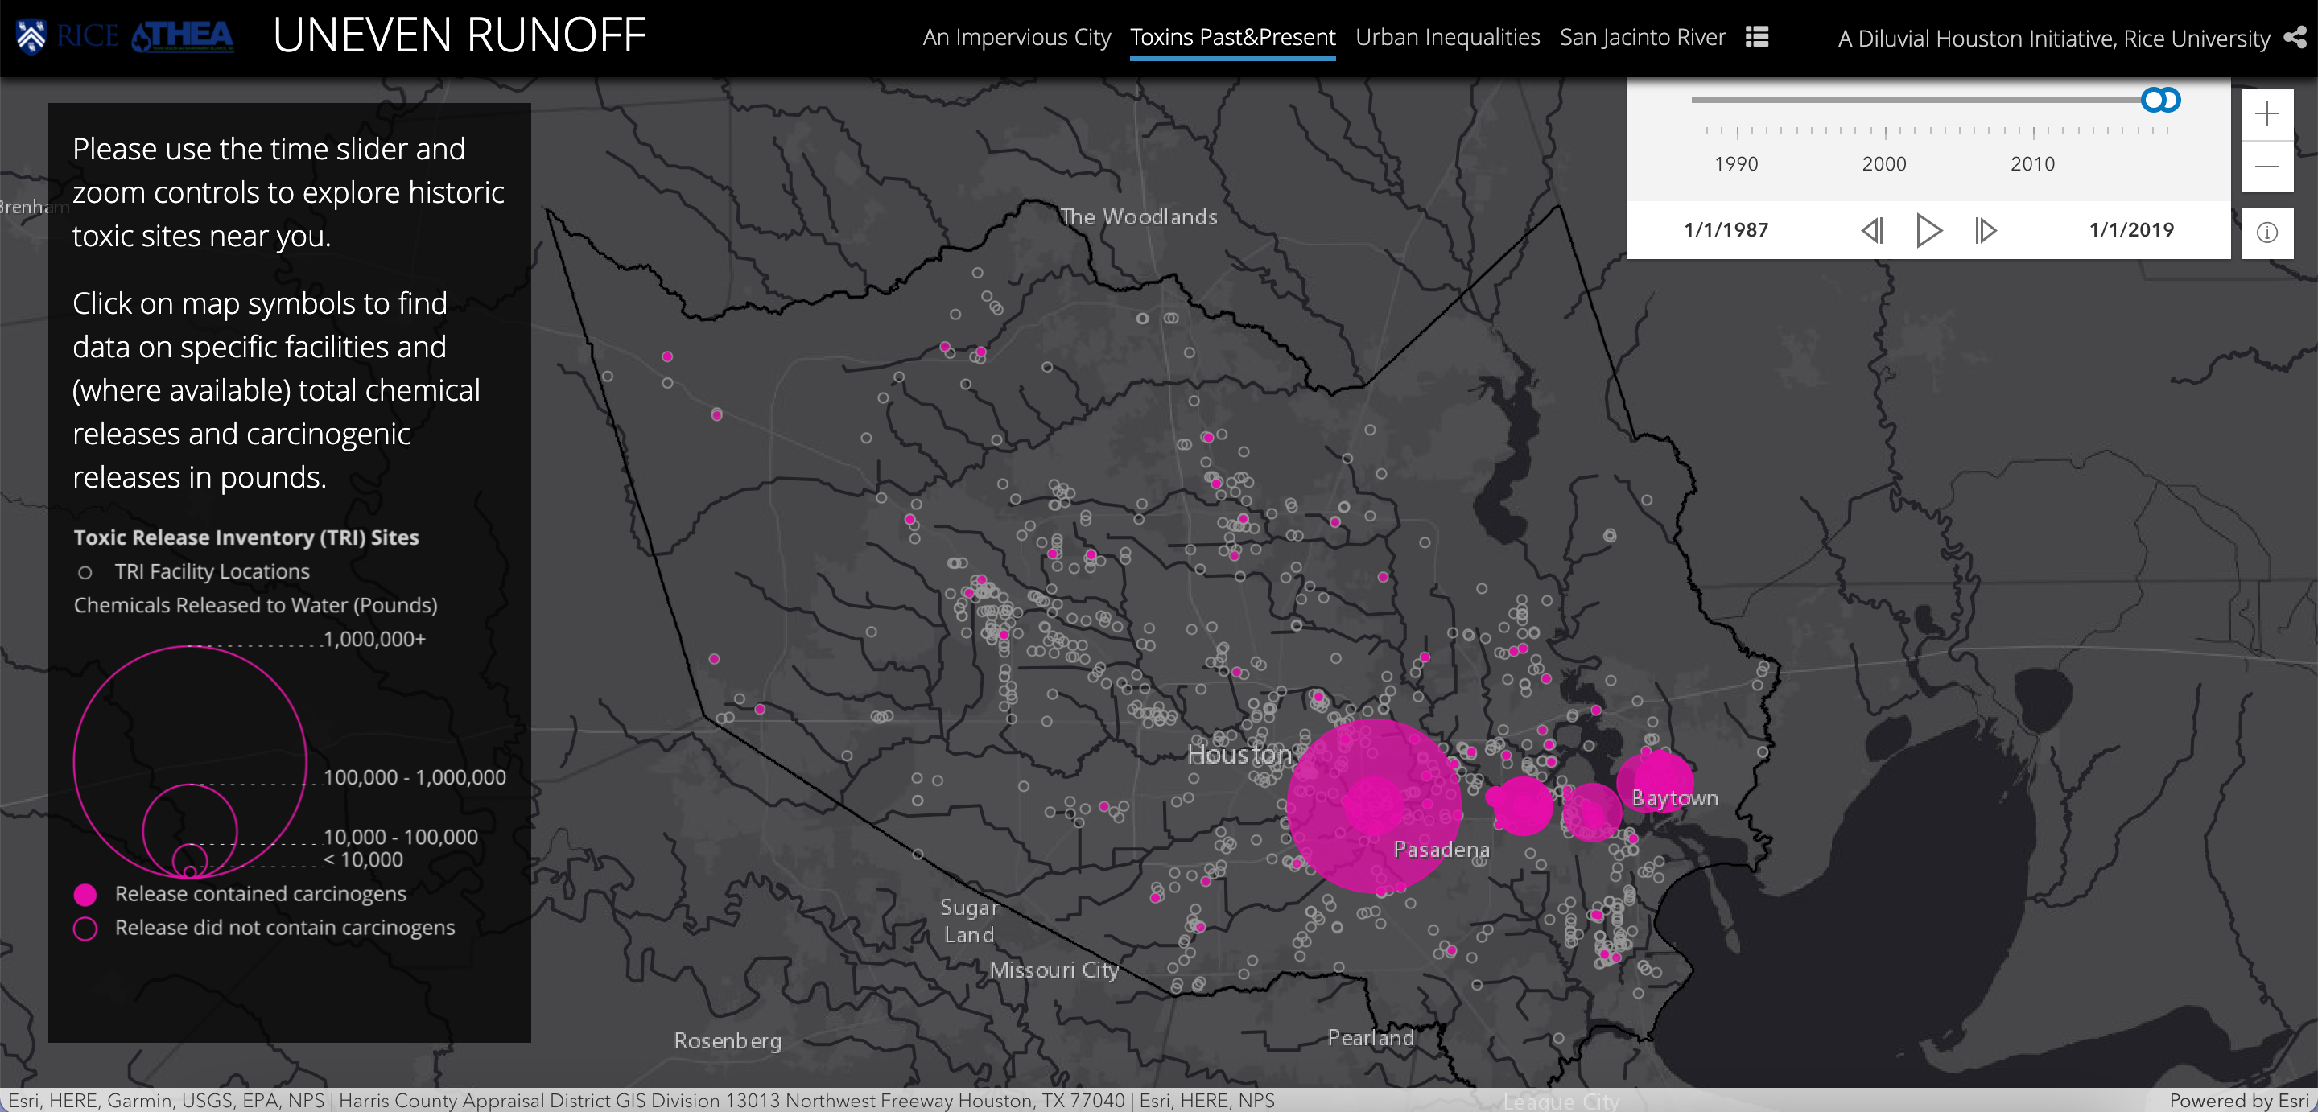This screenshot has height=1112, width=2318.
Task: Click the largest magenta release circle near Houston
Action: tap(1374, 806)
